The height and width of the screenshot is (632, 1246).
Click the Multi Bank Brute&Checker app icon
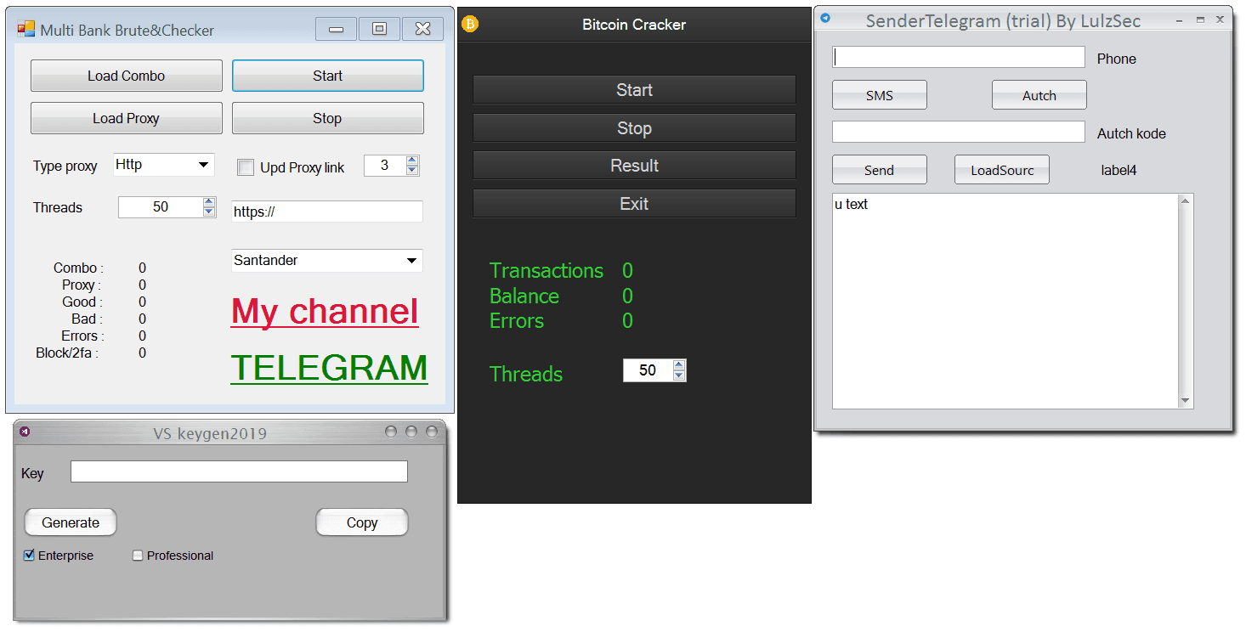point(26,29)
